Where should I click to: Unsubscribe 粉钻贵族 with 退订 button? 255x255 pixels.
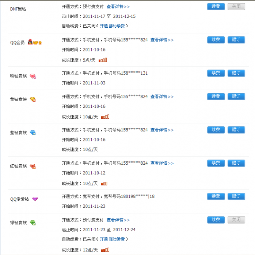(236, 73)
